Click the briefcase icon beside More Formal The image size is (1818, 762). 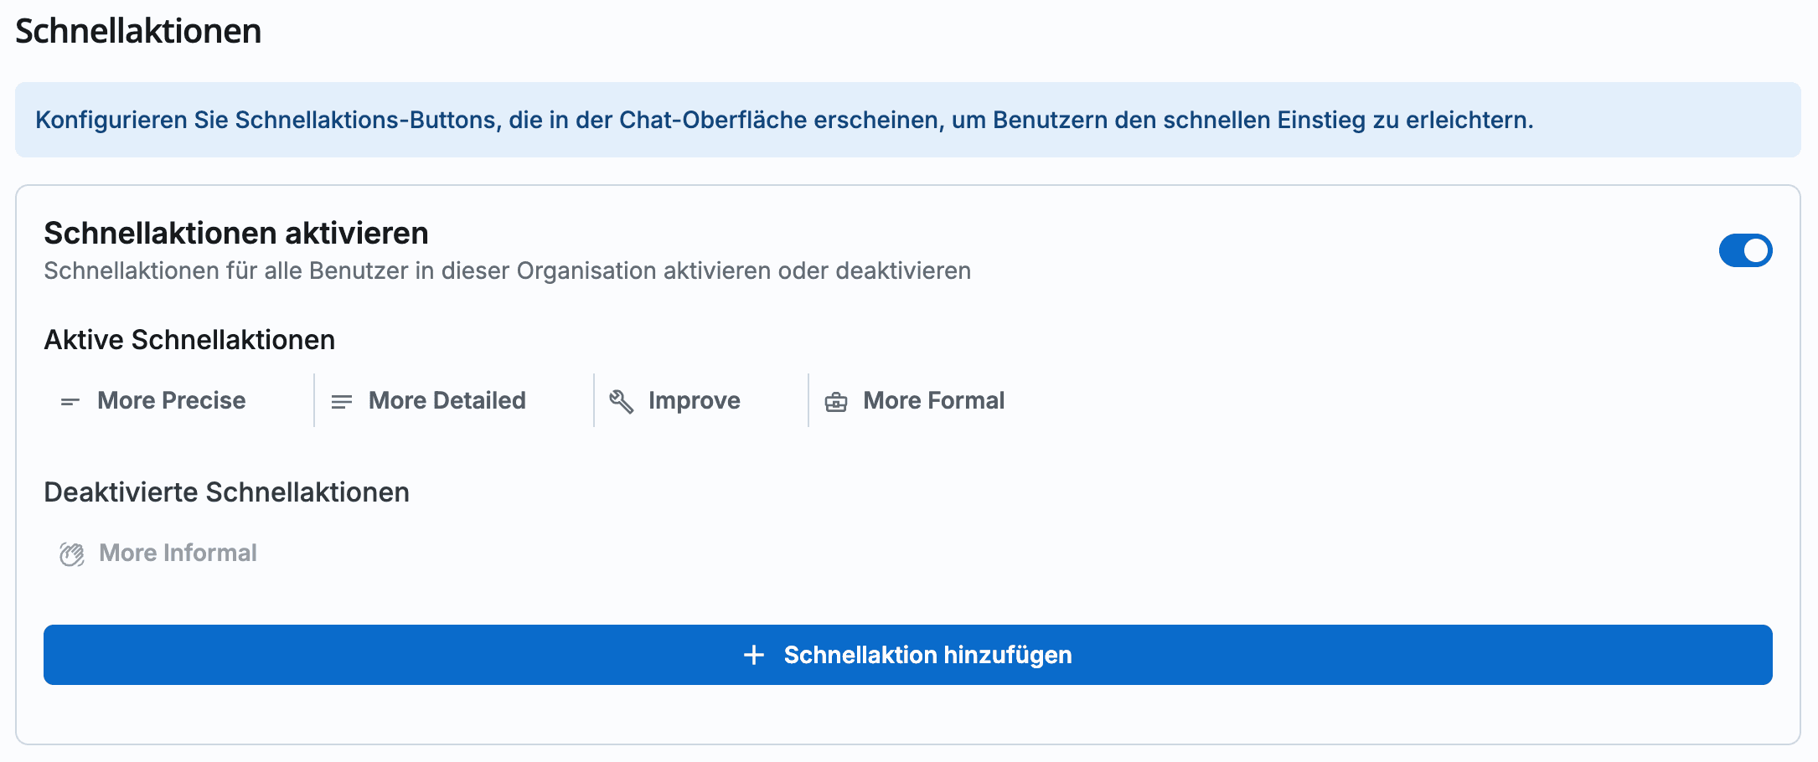pos(835,400)
